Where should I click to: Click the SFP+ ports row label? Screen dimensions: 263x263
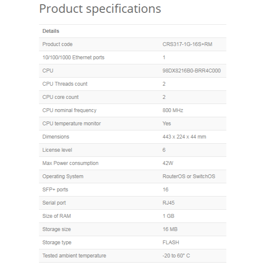pyautogui.click(x=55, y=190)
